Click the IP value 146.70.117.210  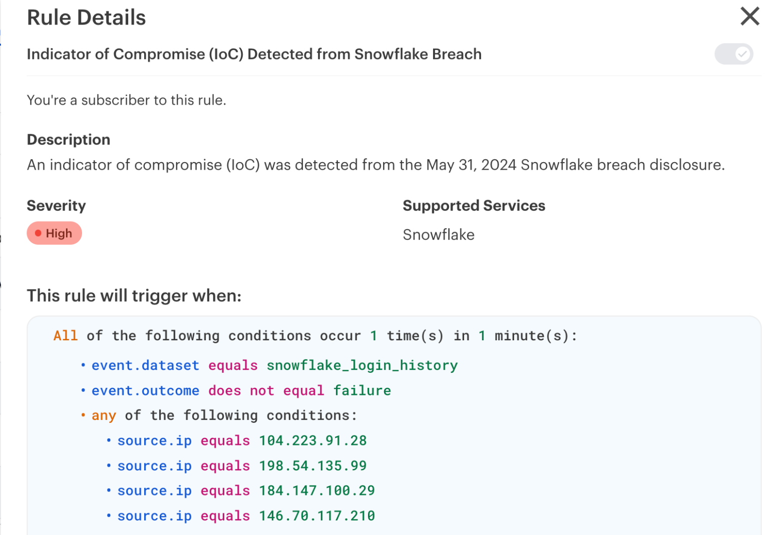pyautogui.click(x=316, y=515)
